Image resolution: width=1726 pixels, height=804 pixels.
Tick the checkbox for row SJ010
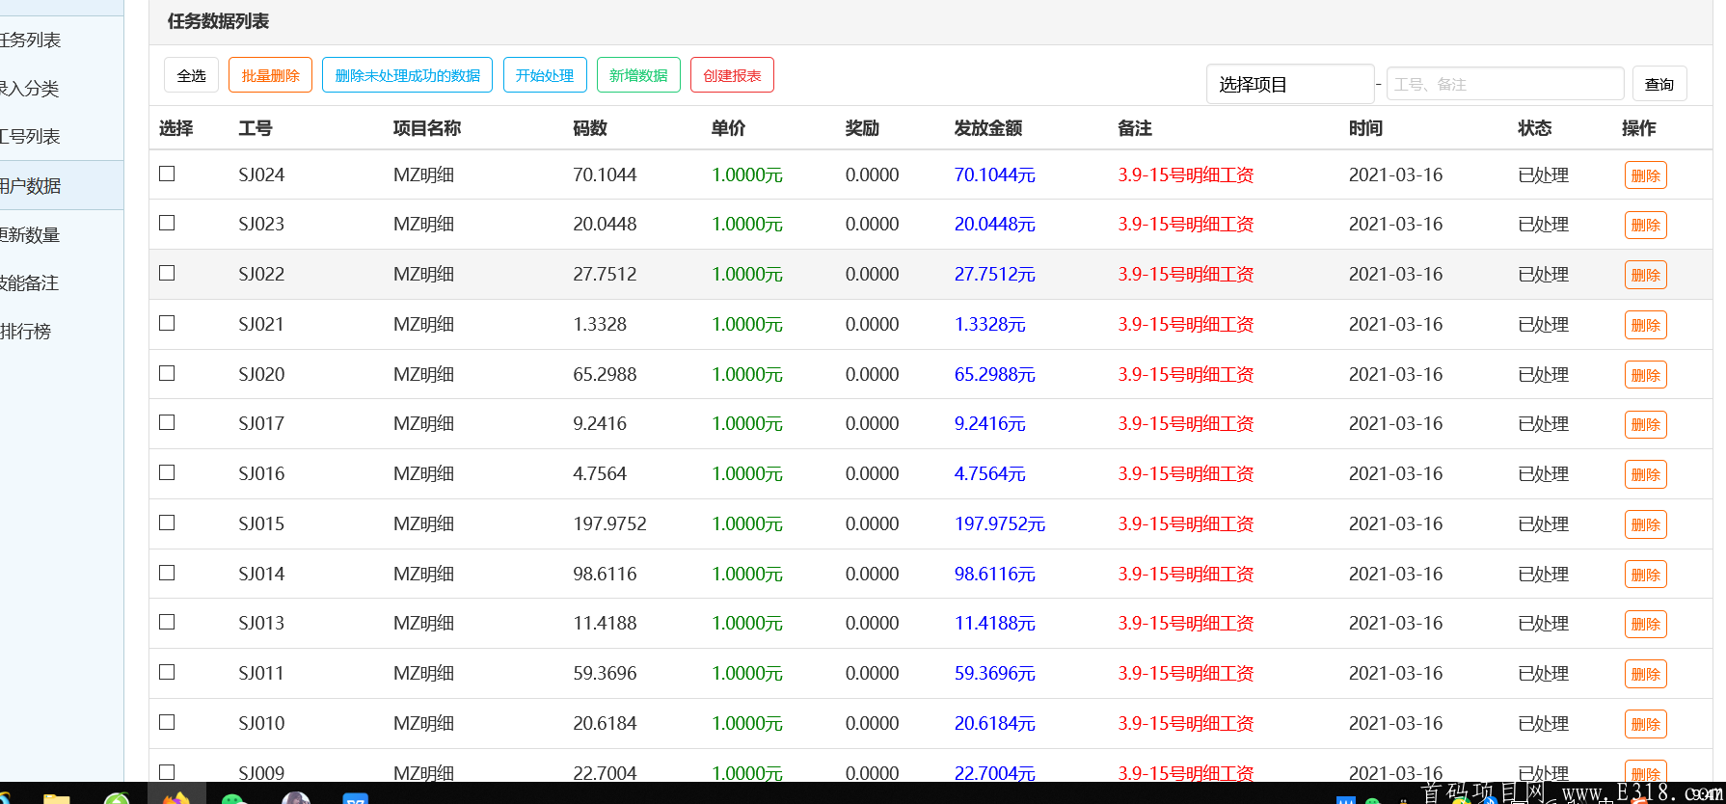point(167,722)
